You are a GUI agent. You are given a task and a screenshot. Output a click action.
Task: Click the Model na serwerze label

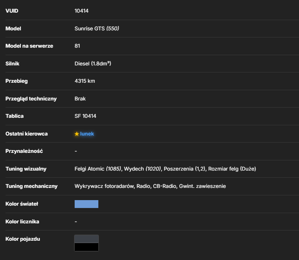(x=29, y=46)
